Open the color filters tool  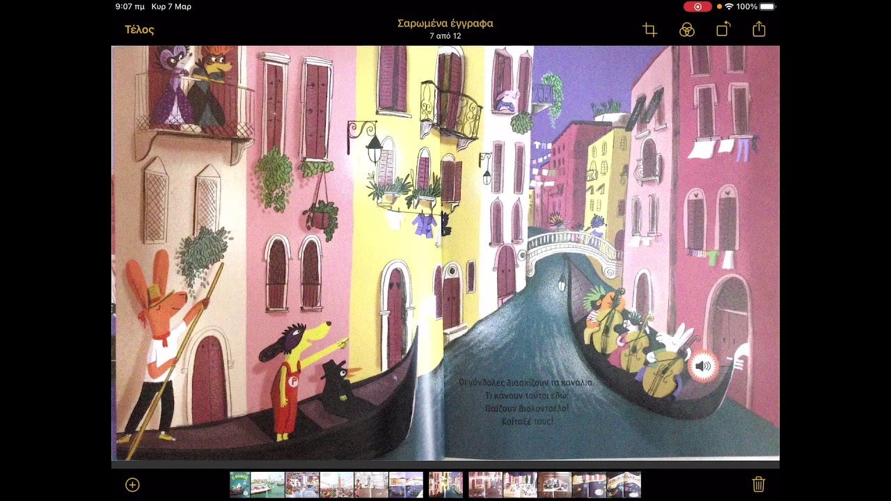point(687,30)
